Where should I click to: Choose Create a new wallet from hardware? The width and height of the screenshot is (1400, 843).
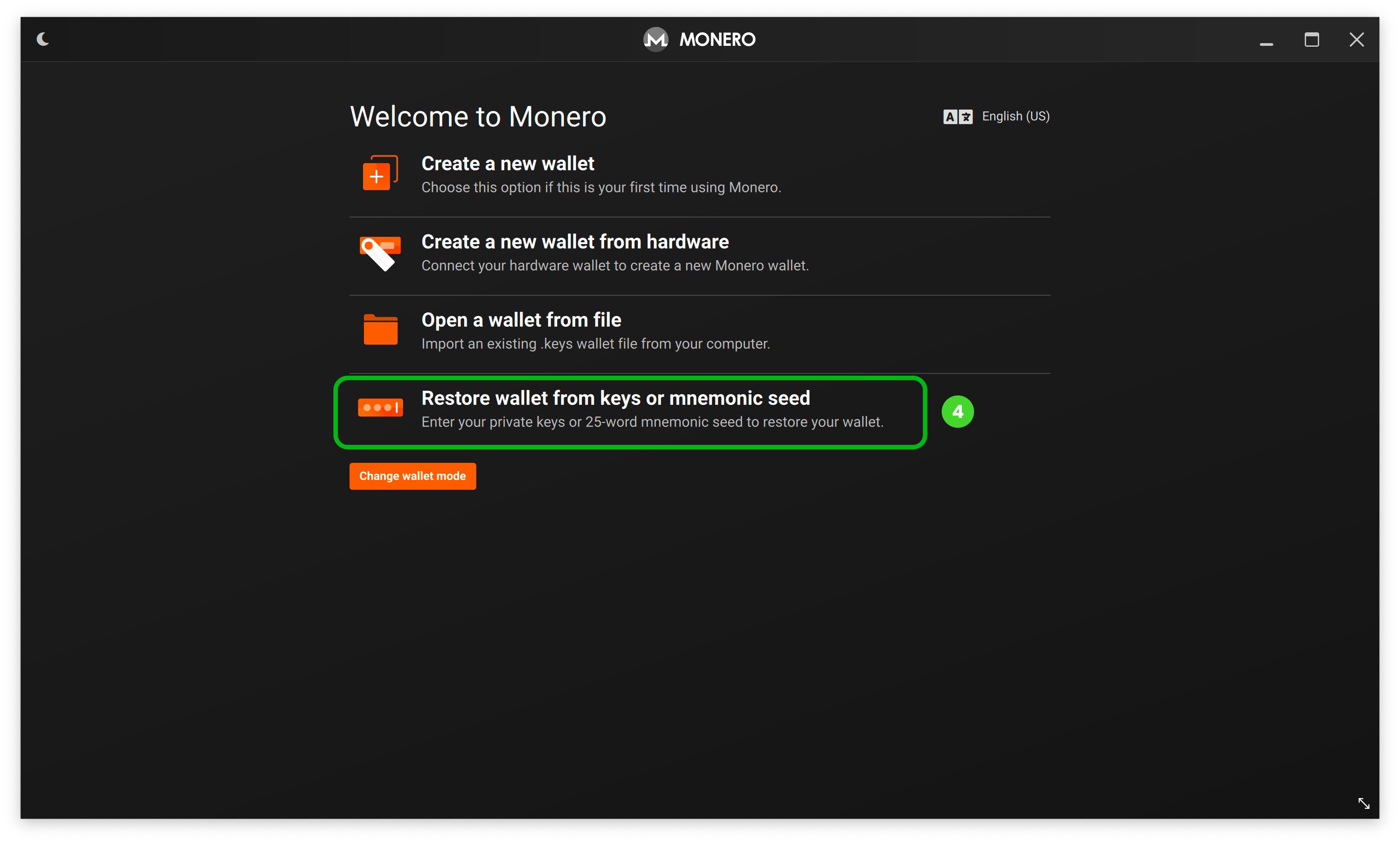[x=575, y=242]
